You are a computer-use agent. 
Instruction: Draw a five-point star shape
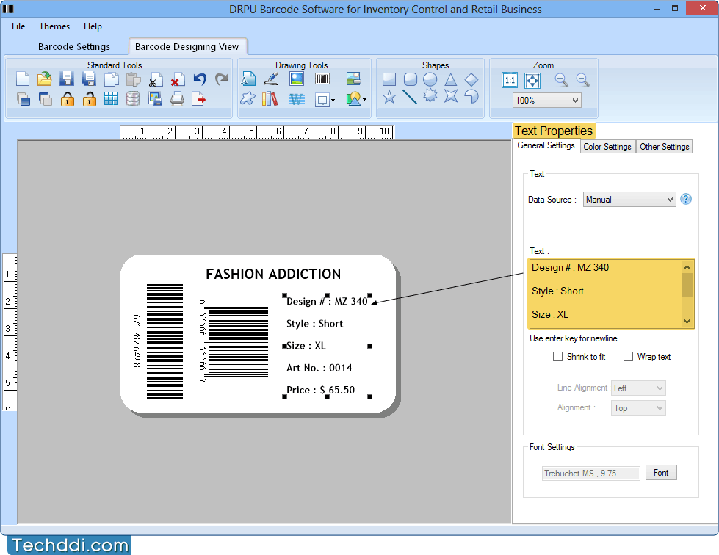(389, 97)
